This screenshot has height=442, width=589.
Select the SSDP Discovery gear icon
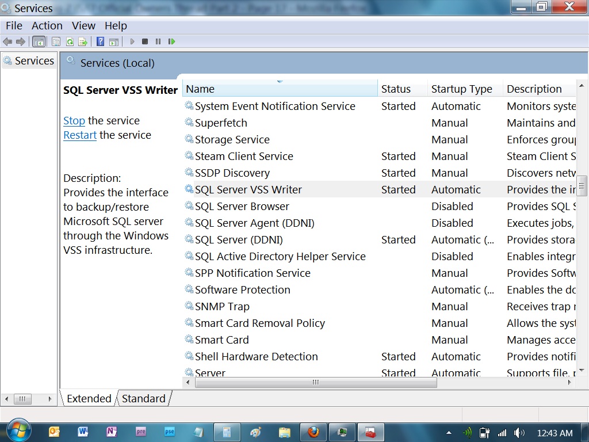point(189,172)
